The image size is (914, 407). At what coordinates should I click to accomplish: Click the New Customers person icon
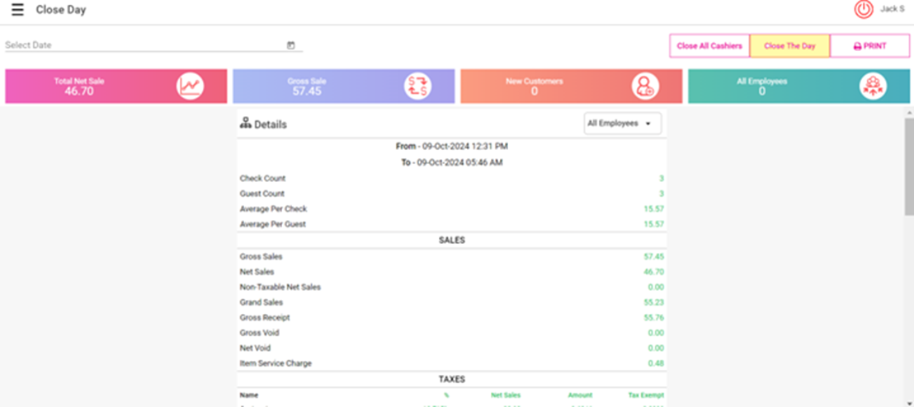(645, 87)
